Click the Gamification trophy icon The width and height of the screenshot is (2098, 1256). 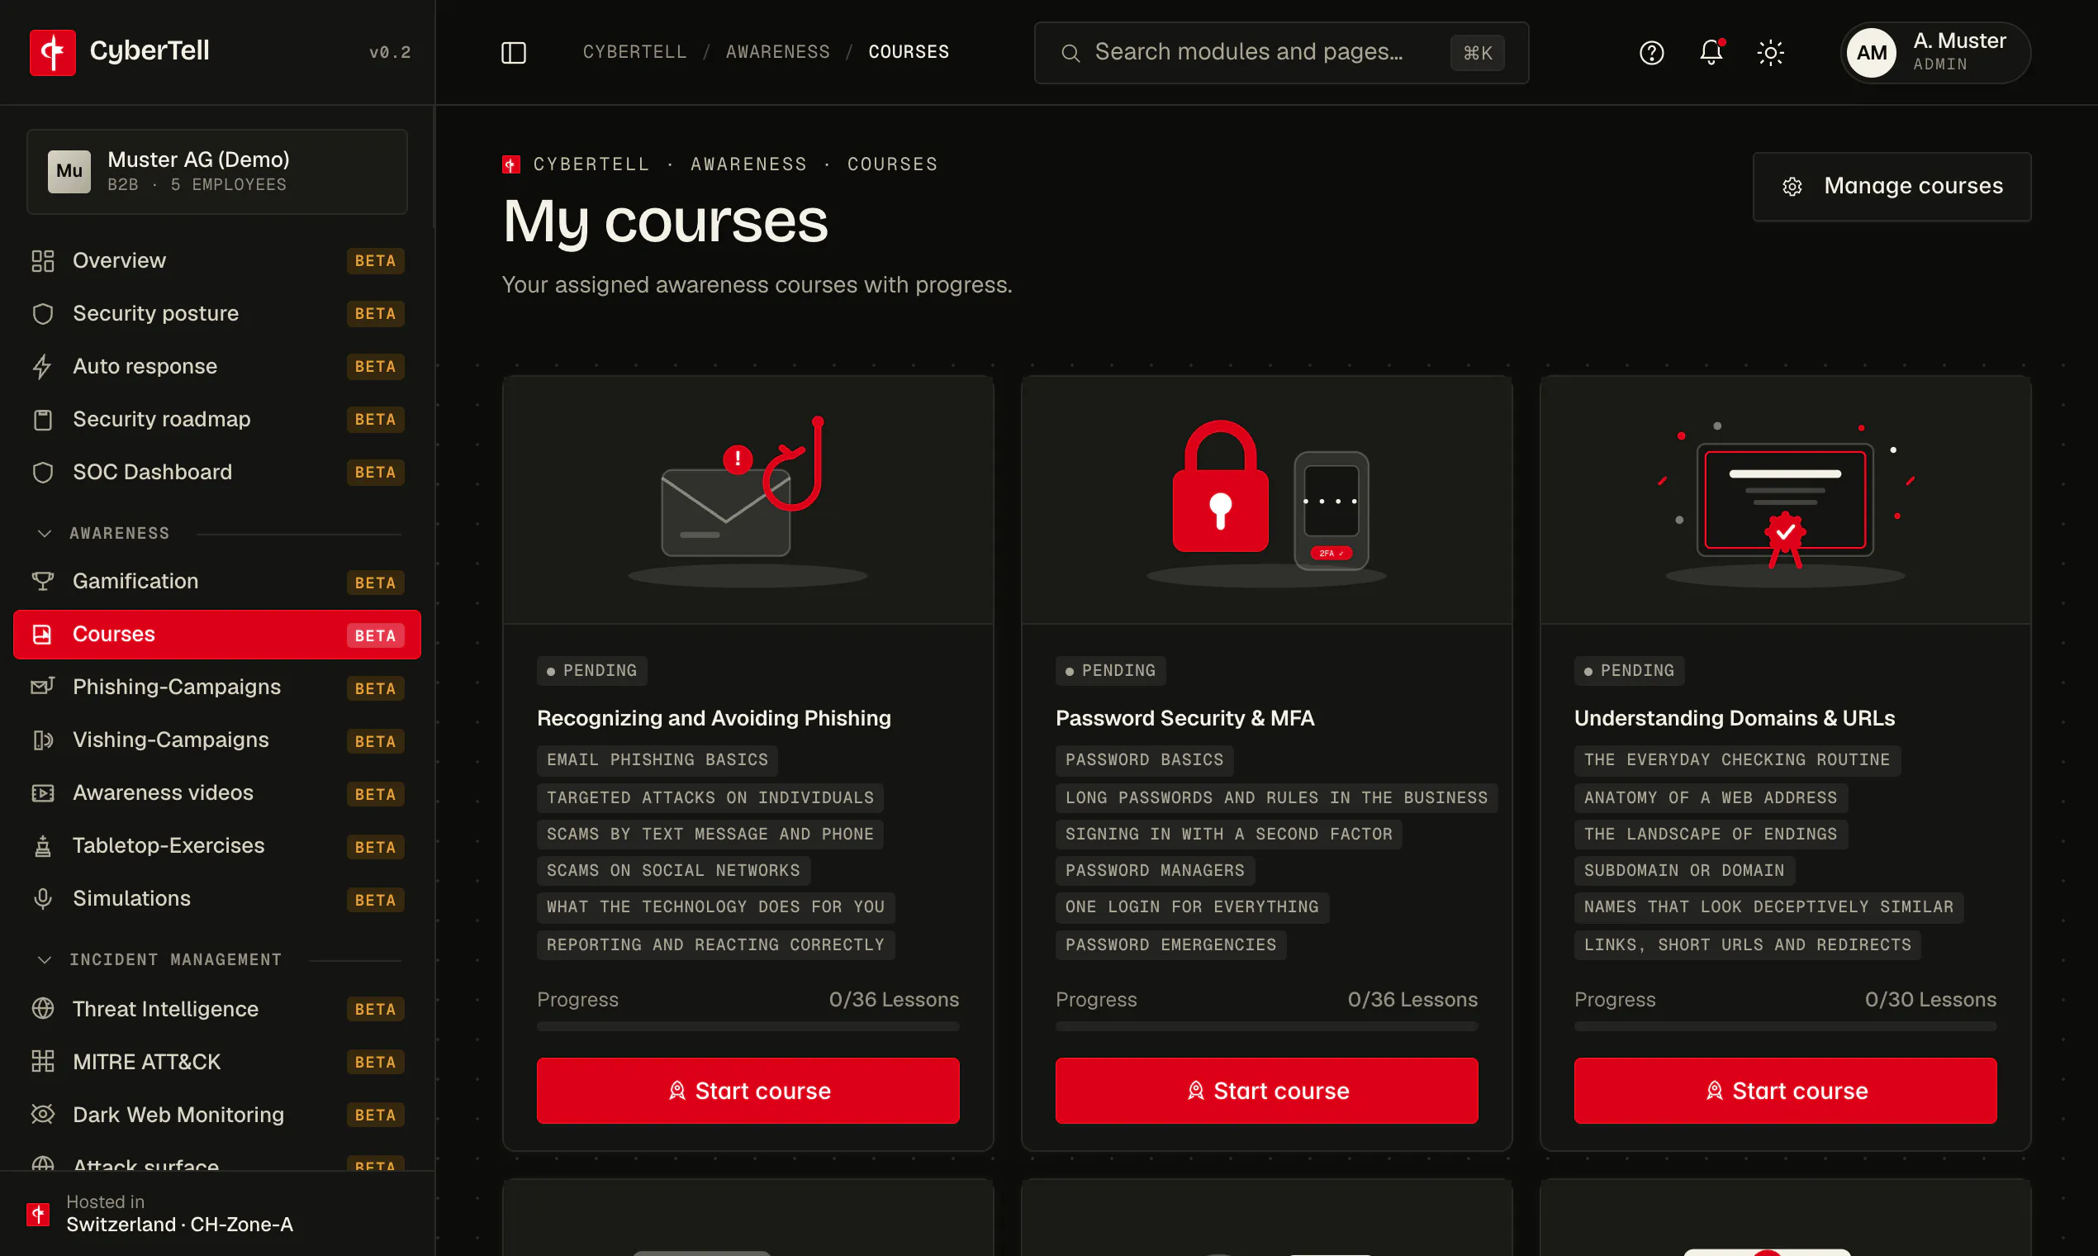(42, 582)
